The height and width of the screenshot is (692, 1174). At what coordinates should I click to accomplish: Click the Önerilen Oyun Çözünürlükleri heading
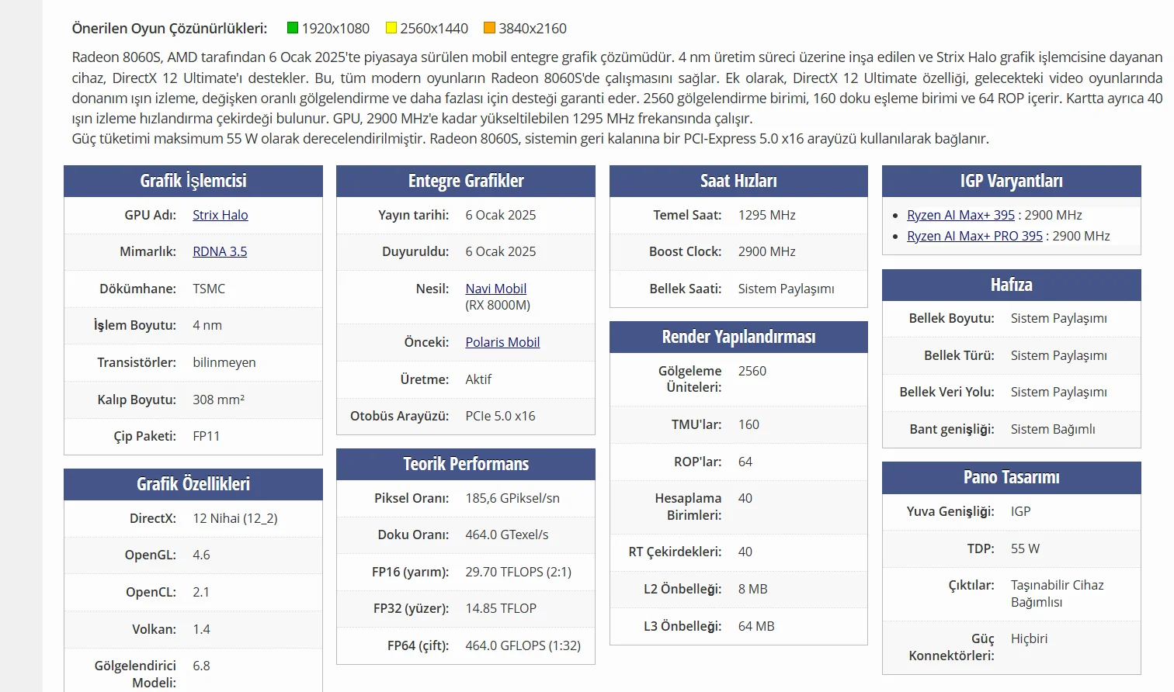169,29
